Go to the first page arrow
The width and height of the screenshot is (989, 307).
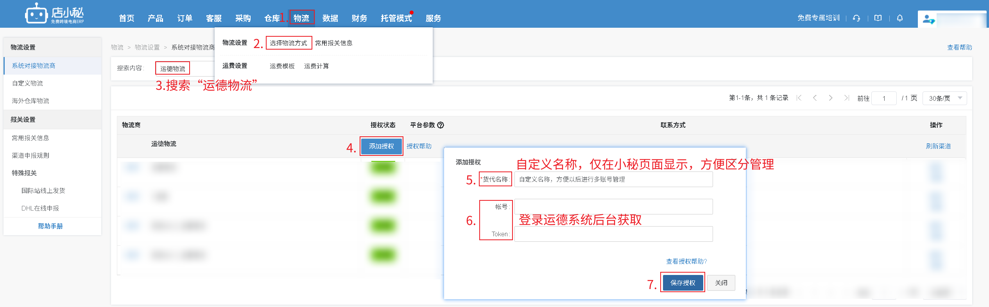tap(799, 98)
